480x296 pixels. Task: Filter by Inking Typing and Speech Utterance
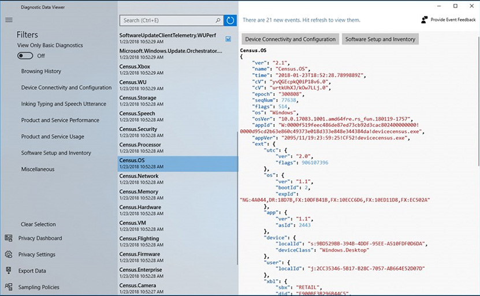(64, 104)
